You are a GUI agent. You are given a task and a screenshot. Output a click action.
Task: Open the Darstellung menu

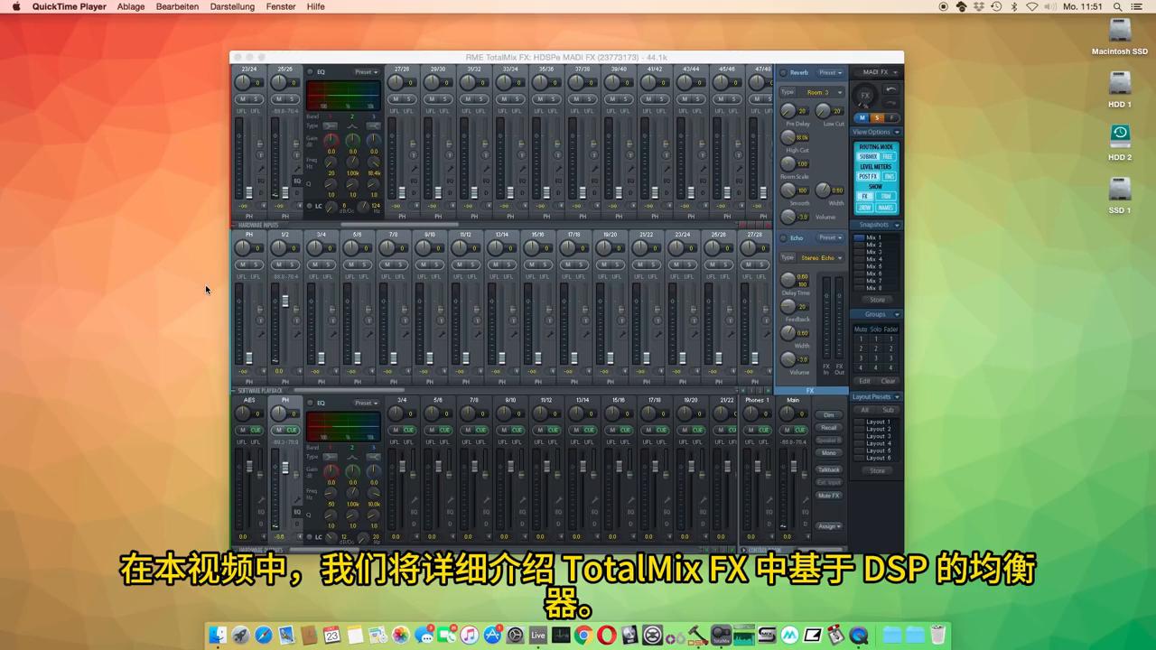pos(232,6)
